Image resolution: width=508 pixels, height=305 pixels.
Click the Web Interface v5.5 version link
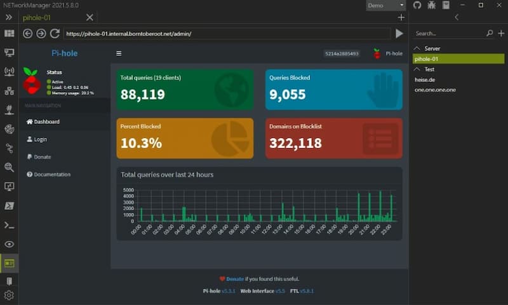pos(280,291)
